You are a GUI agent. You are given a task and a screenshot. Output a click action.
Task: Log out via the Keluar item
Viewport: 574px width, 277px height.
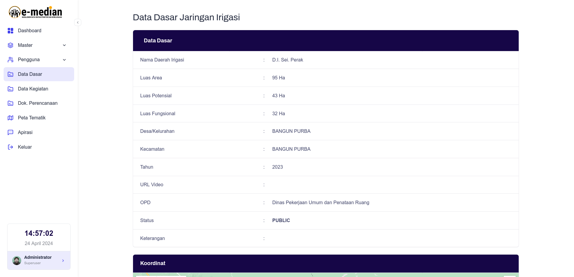(x=39, y=147)
